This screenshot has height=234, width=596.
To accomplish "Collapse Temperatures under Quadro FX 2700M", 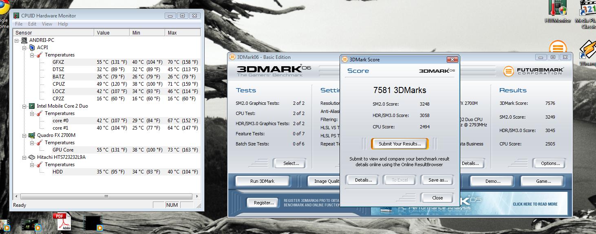I will [x=32, y=143].
